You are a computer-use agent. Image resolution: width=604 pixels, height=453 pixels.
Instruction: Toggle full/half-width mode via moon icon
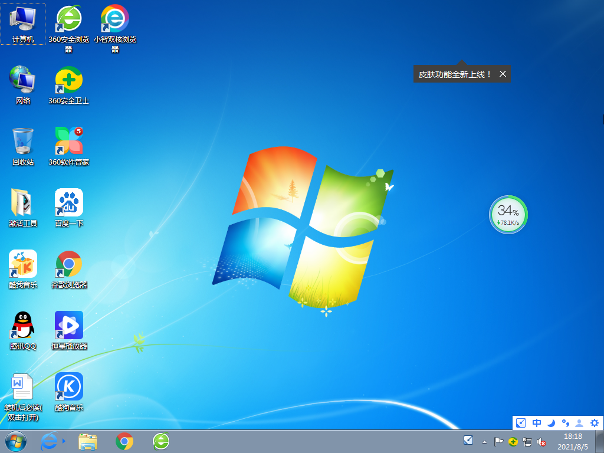550,423
